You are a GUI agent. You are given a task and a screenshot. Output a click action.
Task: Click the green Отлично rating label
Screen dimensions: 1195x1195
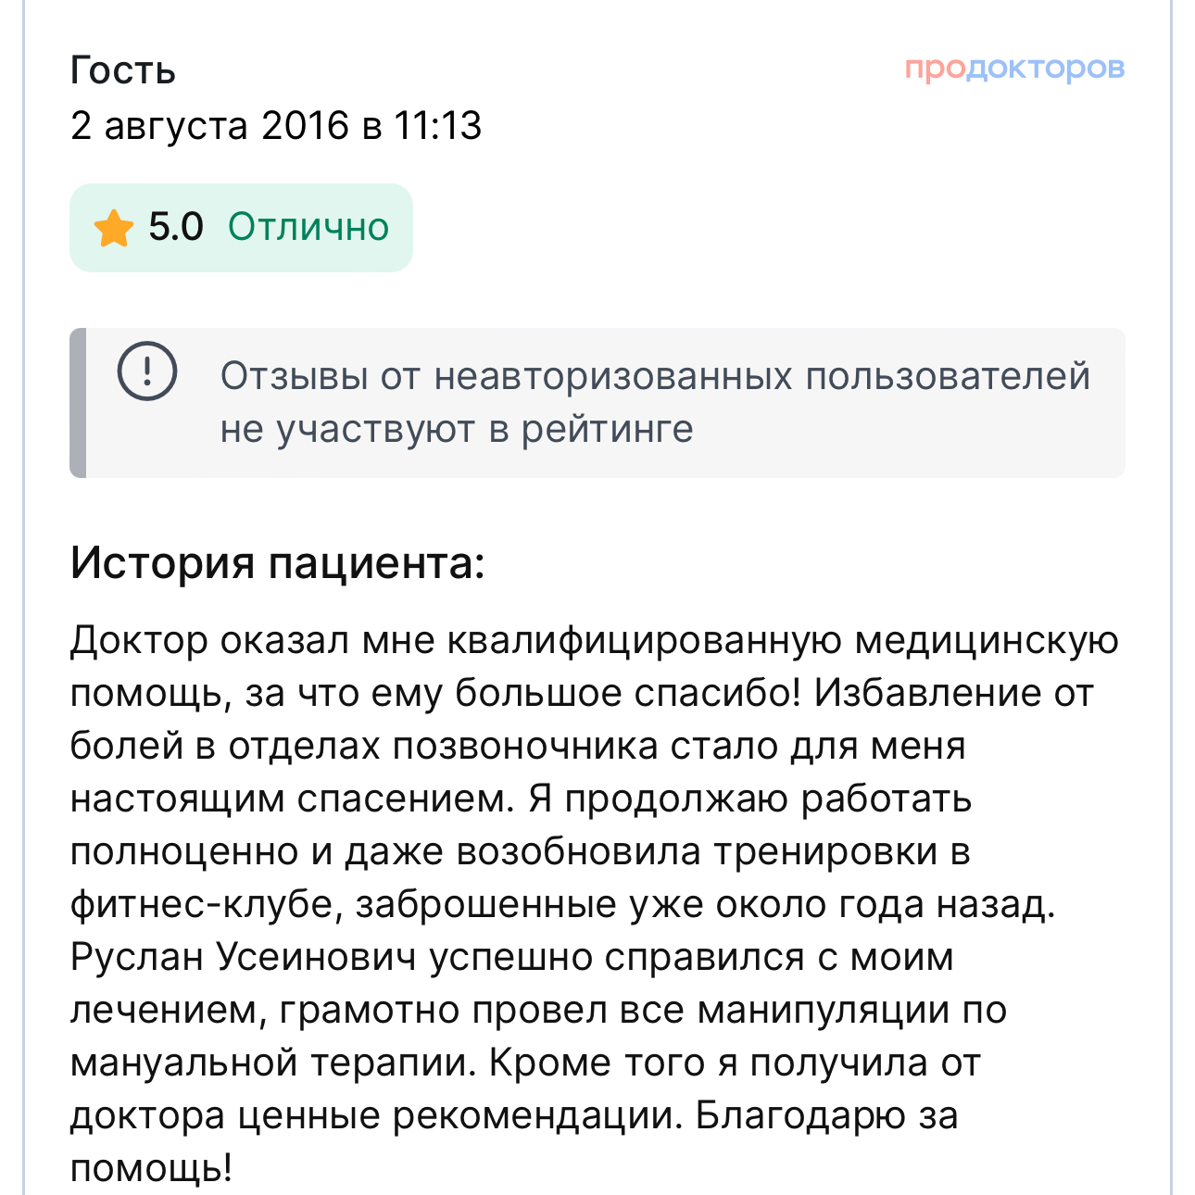[308, 227]
